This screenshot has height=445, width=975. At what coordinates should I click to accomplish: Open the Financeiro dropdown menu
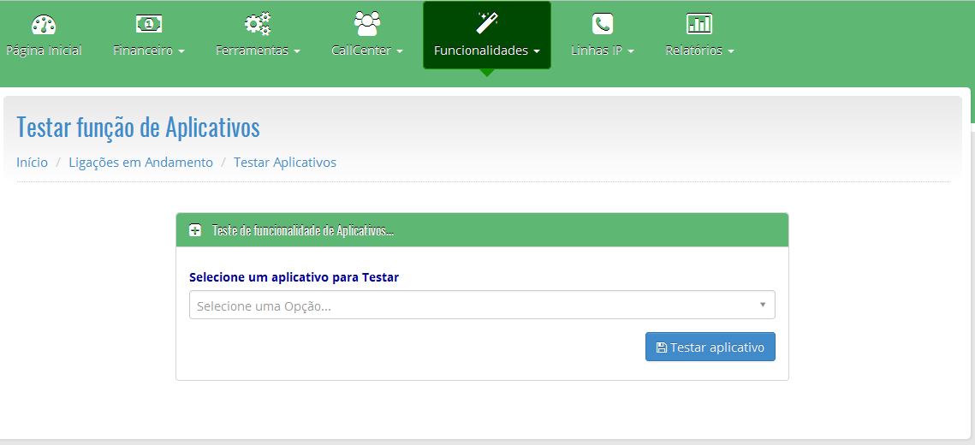(x=148, y=50)
